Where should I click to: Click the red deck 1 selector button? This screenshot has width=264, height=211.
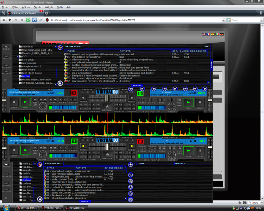point(74,93)
